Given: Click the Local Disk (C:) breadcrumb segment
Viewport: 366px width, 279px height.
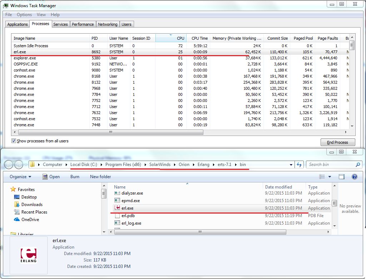Looking at the screenshot, I should pos(84,165).
